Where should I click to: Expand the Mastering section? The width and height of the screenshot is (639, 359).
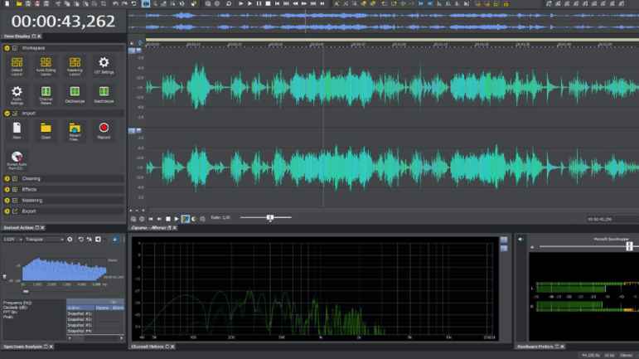[x=7, y=200]
